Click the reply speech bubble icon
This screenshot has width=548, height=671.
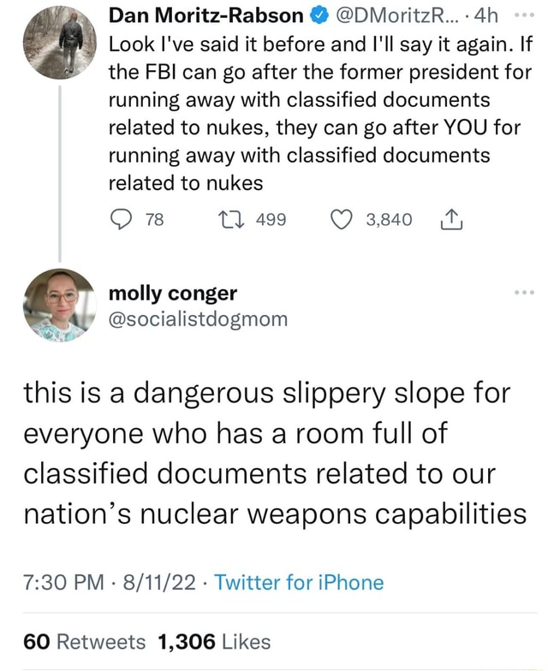click(122, 221)
